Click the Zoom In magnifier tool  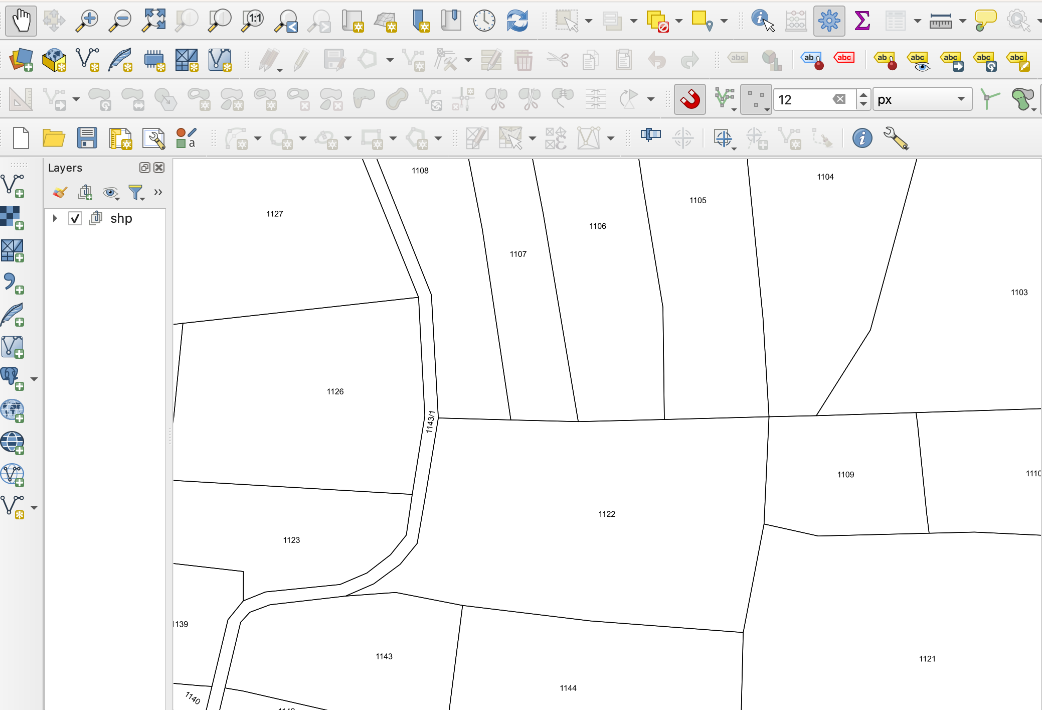pyautogui.click(x=87, y=21)
